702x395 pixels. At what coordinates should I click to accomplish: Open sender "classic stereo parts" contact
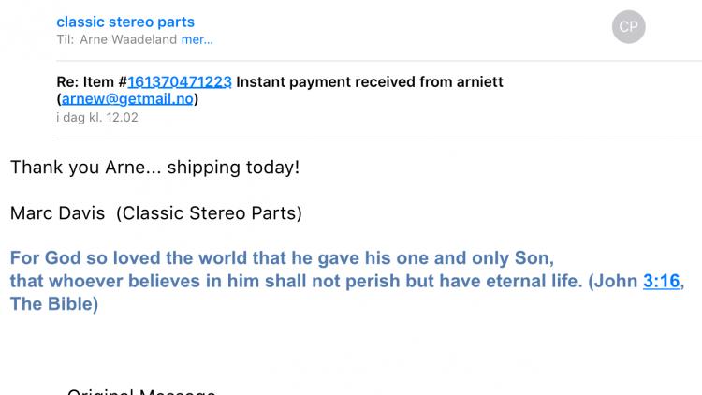pyautogui.click(x=125, y=22)
